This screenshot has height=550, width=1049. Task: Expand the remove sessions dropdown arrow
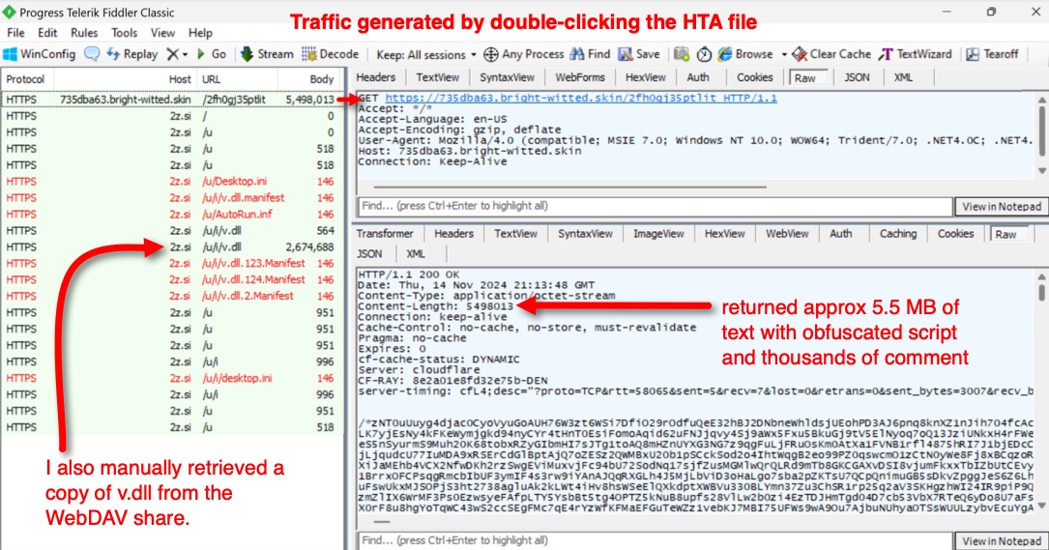[x=185, y=55]
